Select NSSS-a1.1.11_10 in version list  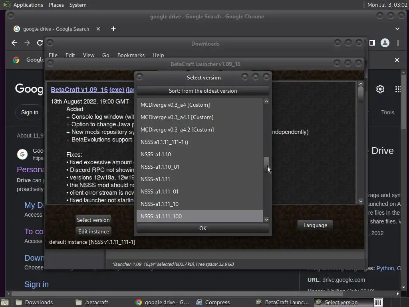(200, 204)
